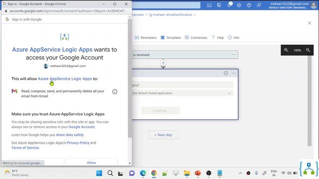Open PowerPoint from the taskbar
This screenshot has height=179, width=319.
pyautogui.click(x=197, y=173)
